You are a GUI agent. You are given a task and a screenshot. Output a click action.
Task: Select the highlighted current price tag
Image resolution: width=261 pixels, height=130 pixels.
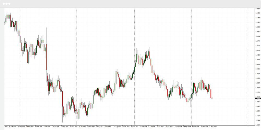point(257,99)
